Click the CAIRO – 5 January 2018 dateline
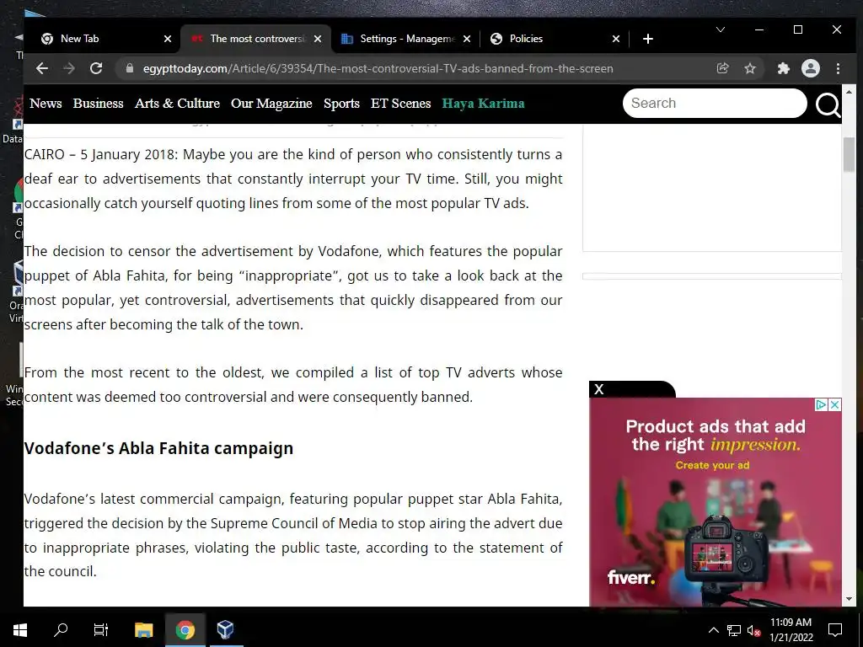Image resolution: width=863 pixels, height=647 pixels. coord(101,155)
